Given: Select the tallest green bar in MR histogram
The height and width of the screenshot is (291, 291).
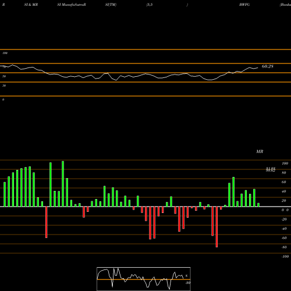Looking at the screenshot, I should tap(63, 184).
